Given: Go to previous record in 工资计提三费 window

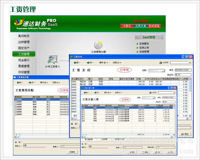Looking at the screenshot, I should [x=87, y=93].
